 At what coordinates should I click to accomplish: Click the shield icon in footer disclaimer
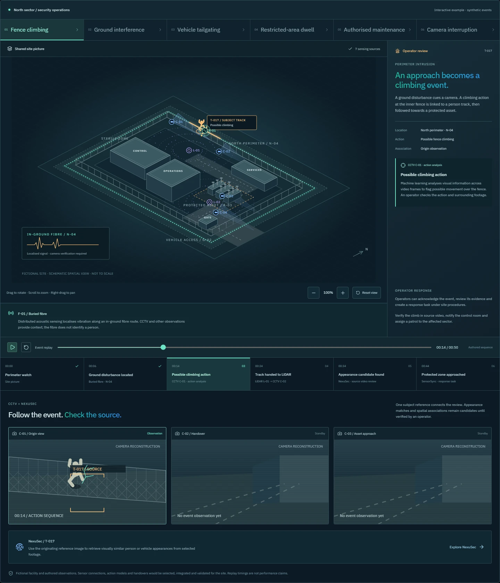(10, 573)
